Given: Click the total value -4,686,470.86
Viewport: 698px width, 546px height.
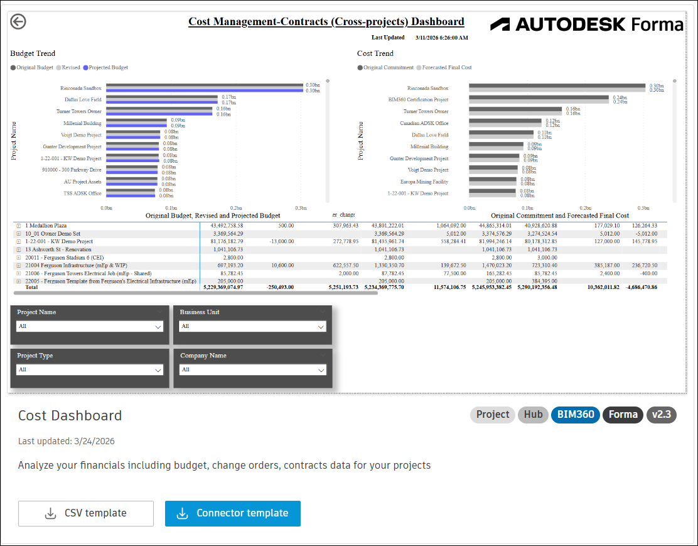Looking at the screenshot, I should pos(642,288).
